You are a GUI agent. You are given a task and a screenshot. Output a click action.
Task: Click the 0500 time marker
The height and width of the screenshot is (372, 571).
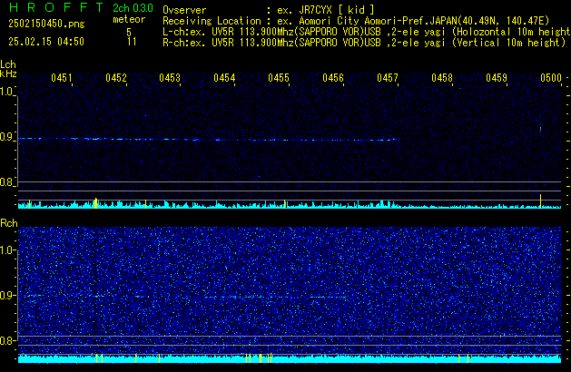(551, 78)
